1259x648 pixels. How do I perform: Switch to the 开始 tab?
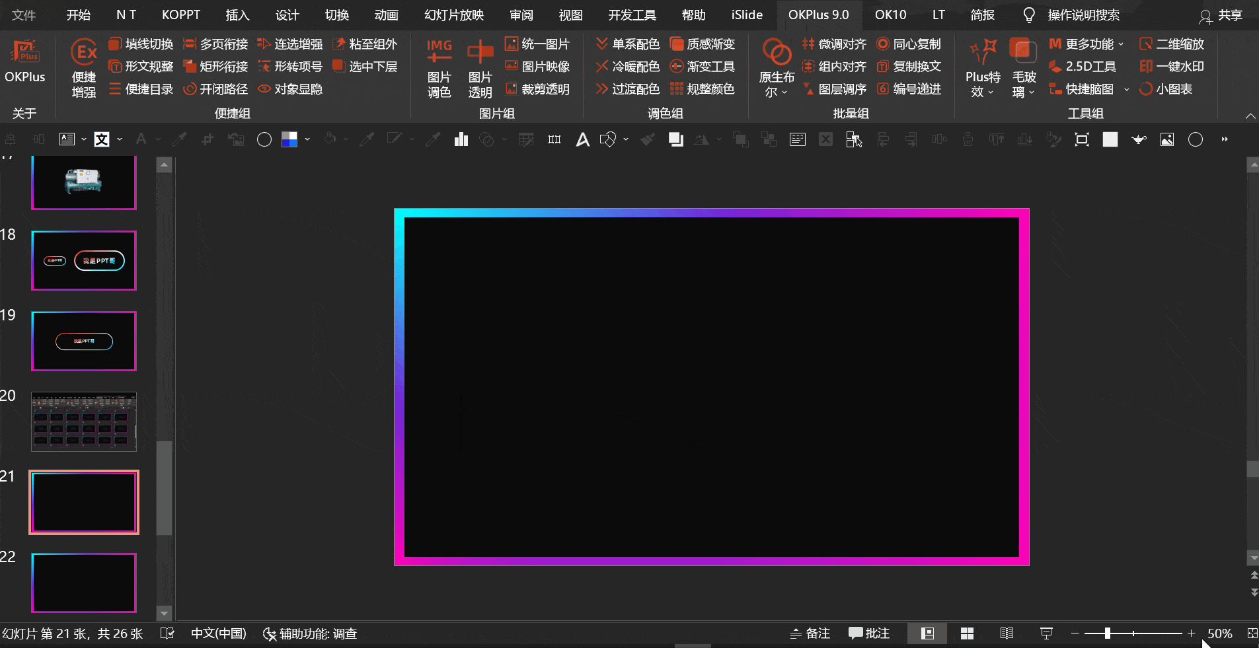coord(79,15)
